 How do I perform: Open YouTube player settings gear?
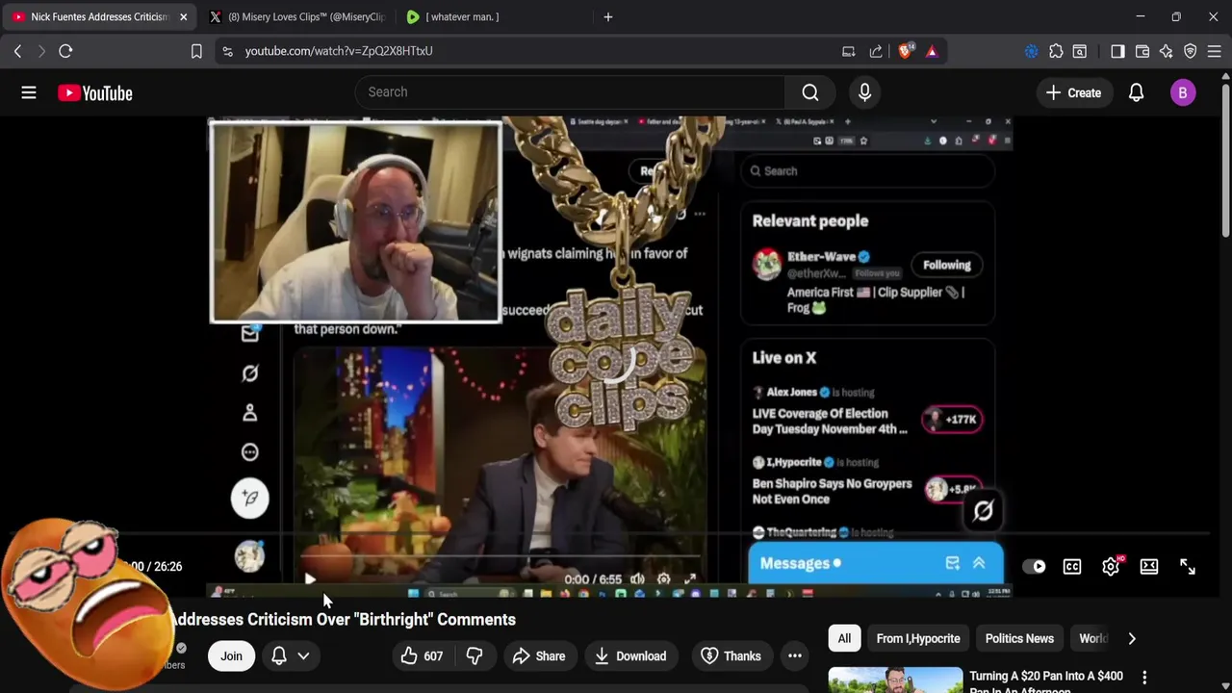coord(1111,567)
